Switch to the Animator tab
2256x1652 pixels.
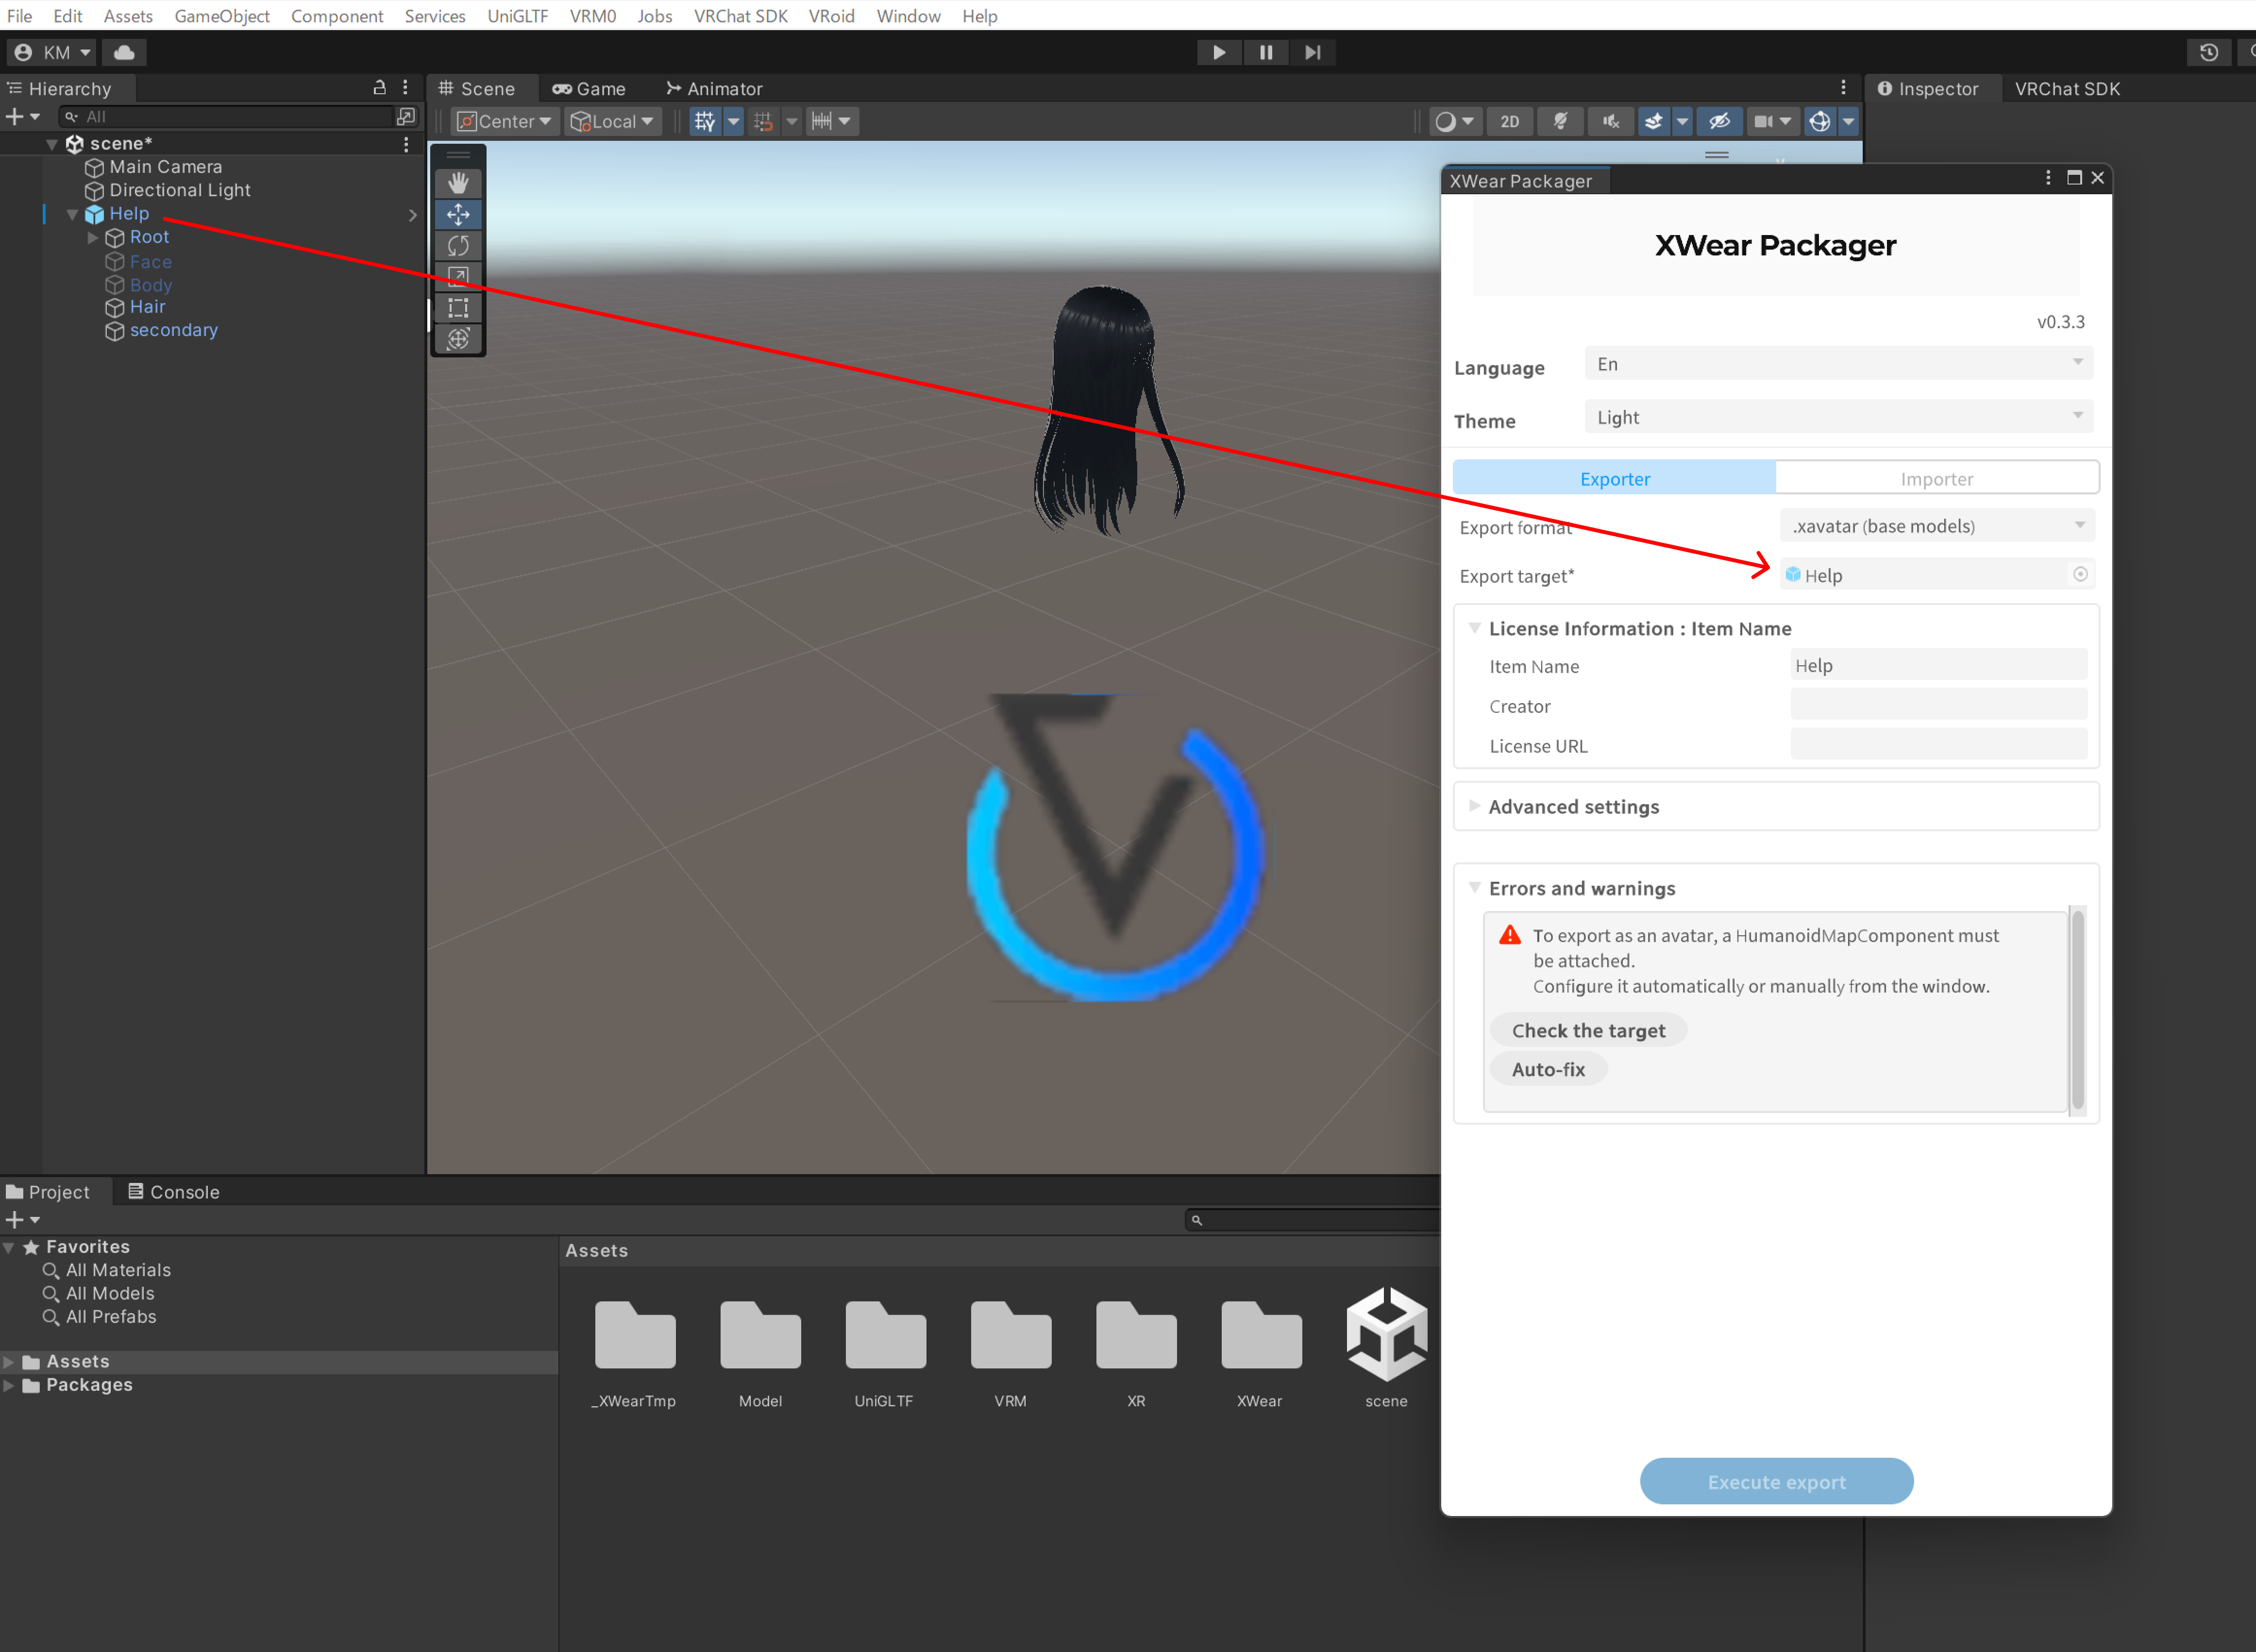click(714, 88)
